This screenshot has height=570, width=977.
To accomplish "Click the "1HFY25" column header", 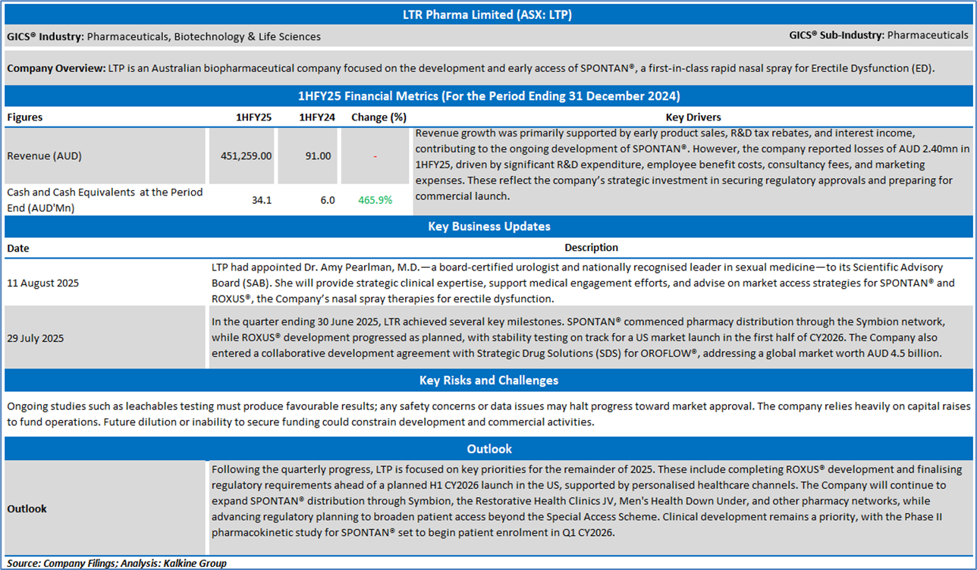I will pos(254,117).
